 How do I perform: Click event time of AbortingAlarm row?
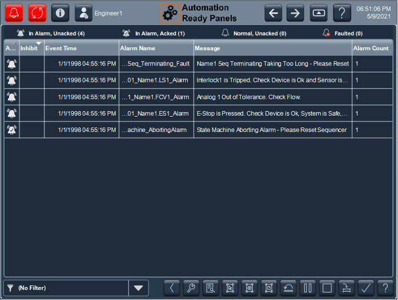point(82,130)
